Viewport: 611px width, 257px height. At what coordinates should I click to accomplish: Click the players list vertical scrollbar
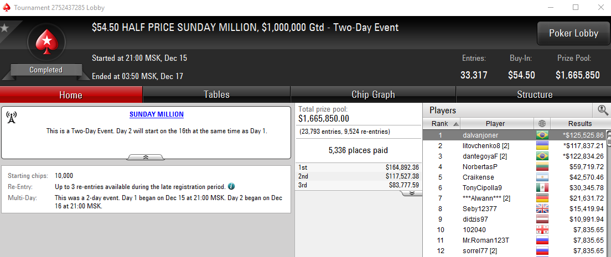pyautogui.click(x=608, y=193)
